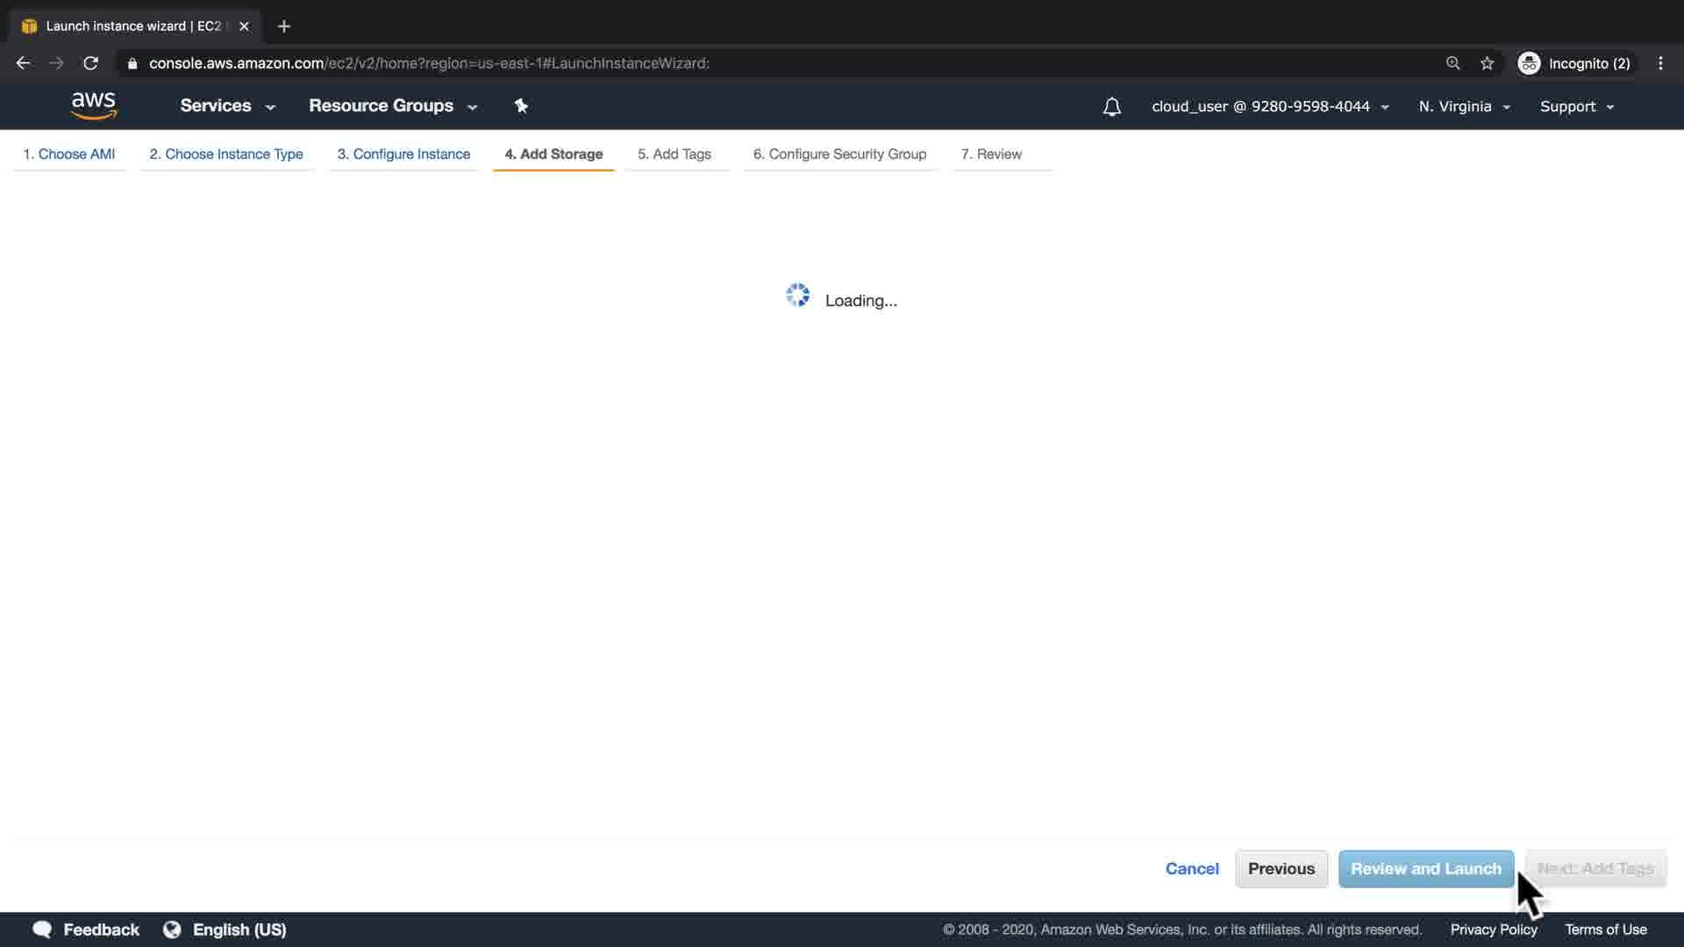Open the cloud_user account dropdown

tap(1269, 107)
